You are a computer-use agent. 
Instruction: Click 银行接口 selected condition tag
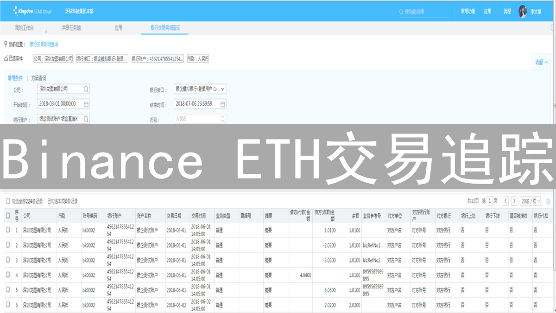102,59
